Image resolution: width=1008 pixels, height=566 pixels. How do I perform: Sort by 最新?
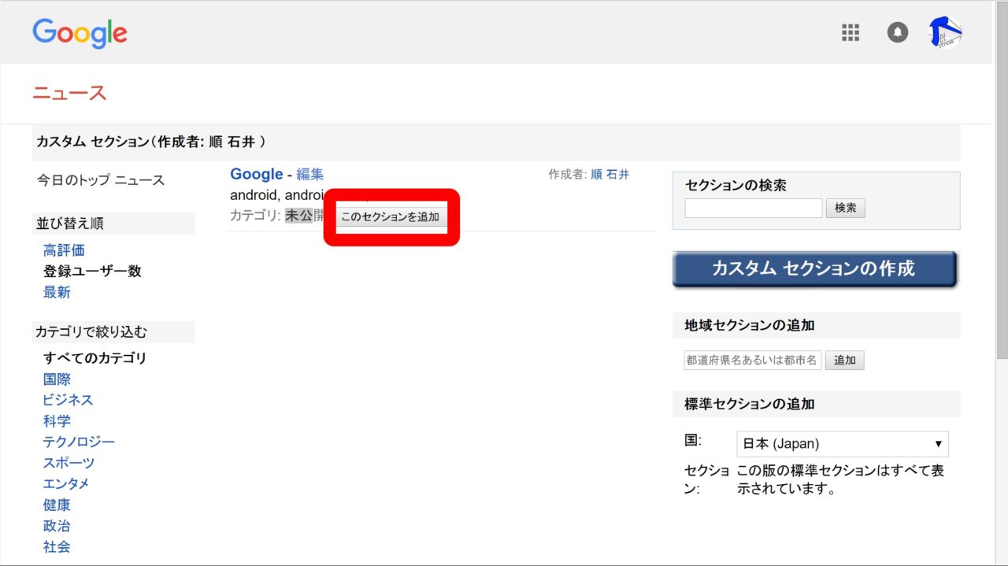coord(57,293)
